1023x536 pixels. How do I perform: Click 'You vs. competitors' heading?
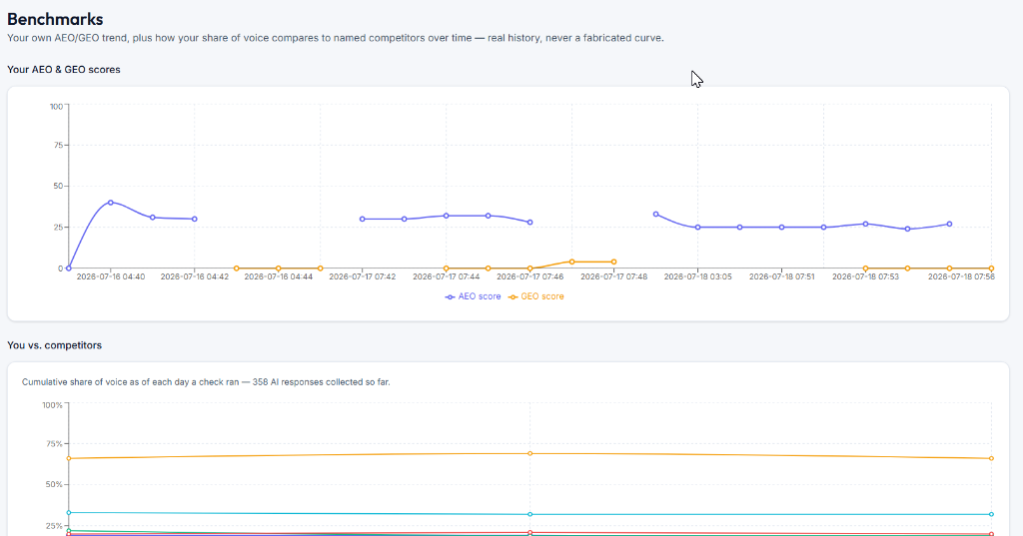pyautogui.click(x=55, y=345)
